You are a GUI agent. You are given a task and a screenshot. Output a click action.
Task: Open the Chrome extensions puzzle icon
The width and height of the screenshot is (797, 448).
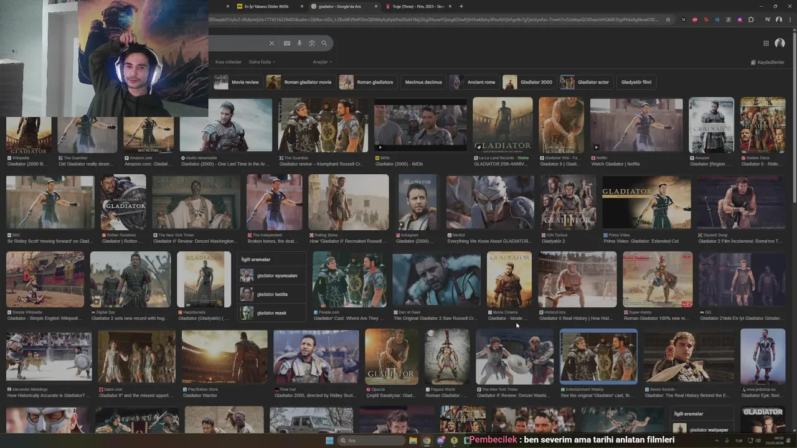751,20
